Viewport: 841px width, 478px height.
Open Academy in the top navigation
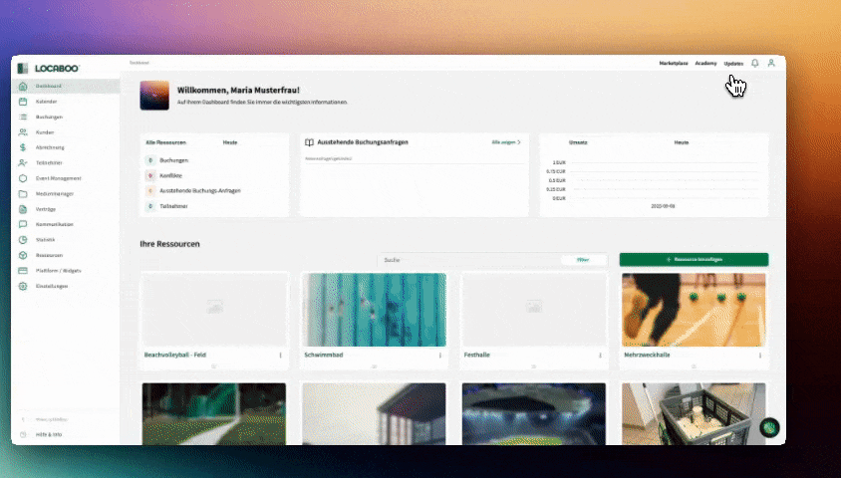(705, 63)
